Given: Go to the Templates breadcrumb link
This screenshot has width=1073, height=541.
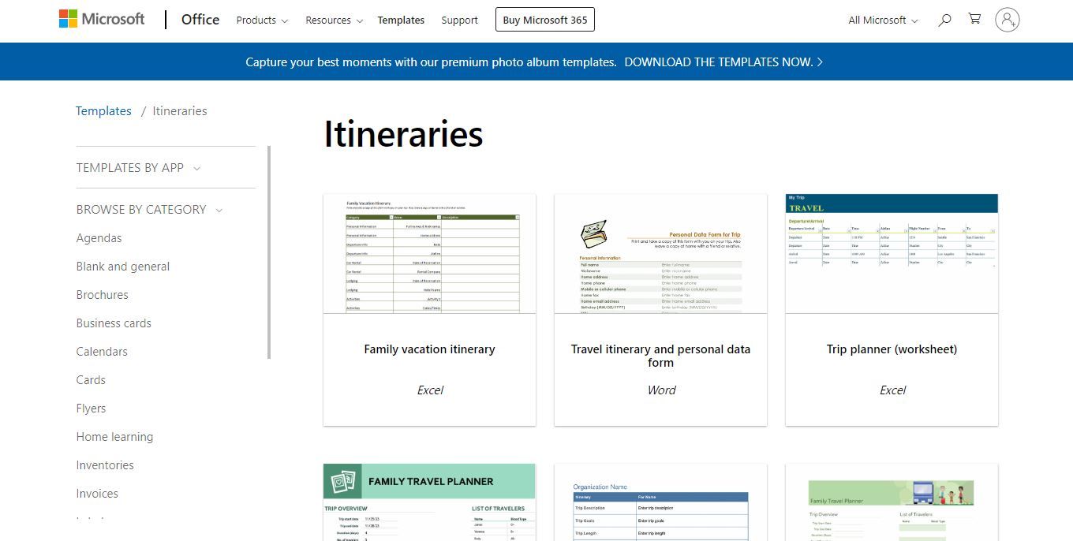Looking at the screenshot, I should coord(103,111).
